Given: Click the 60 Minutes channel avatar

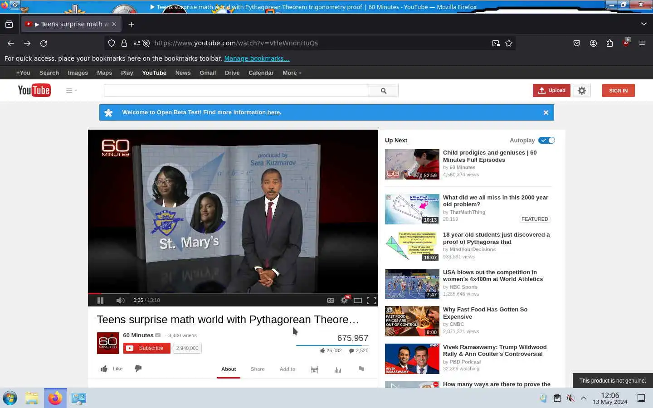Looking at the screenshot, I should (x=108, y=343).
